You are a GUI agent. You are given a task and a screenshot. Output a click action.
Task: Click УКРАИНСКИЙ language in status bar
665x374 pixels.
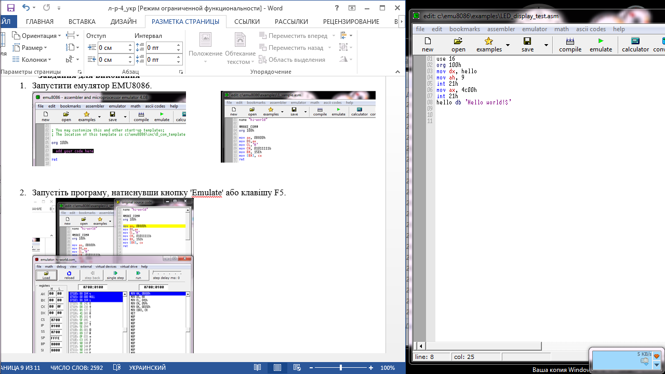(147, 368)
